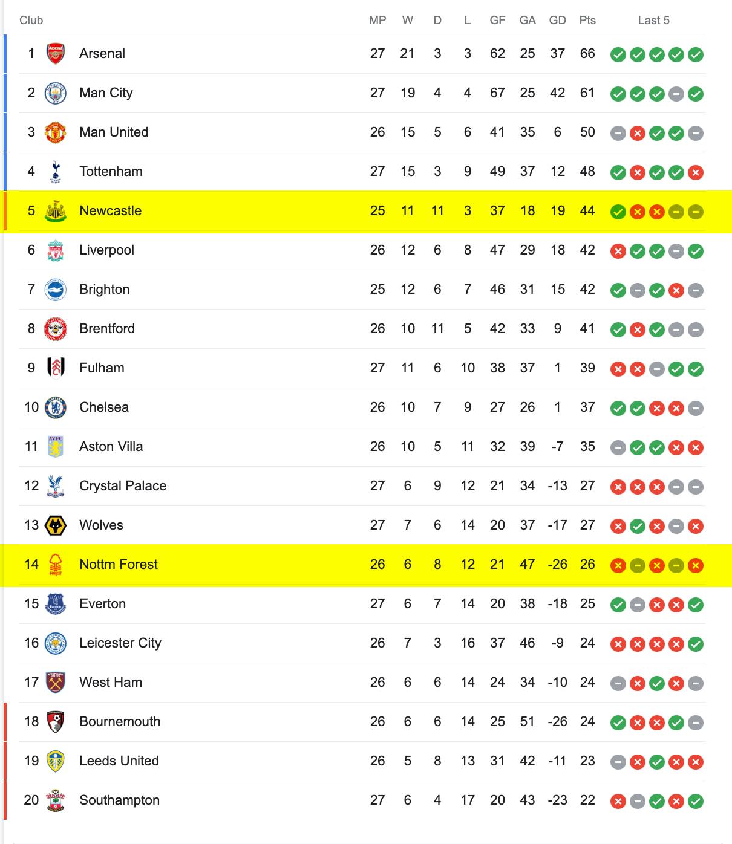Click the Liverpool club crest
The image size is (732, 844).
pyautogui.click(x=56, y=250)
